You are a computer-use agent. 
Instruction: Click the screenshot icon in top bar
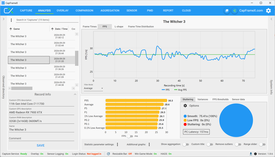(x=227, y=11)
